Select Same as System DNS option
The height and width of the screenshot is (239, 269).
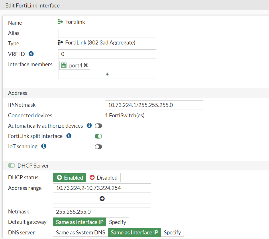(x=80, y=232)
